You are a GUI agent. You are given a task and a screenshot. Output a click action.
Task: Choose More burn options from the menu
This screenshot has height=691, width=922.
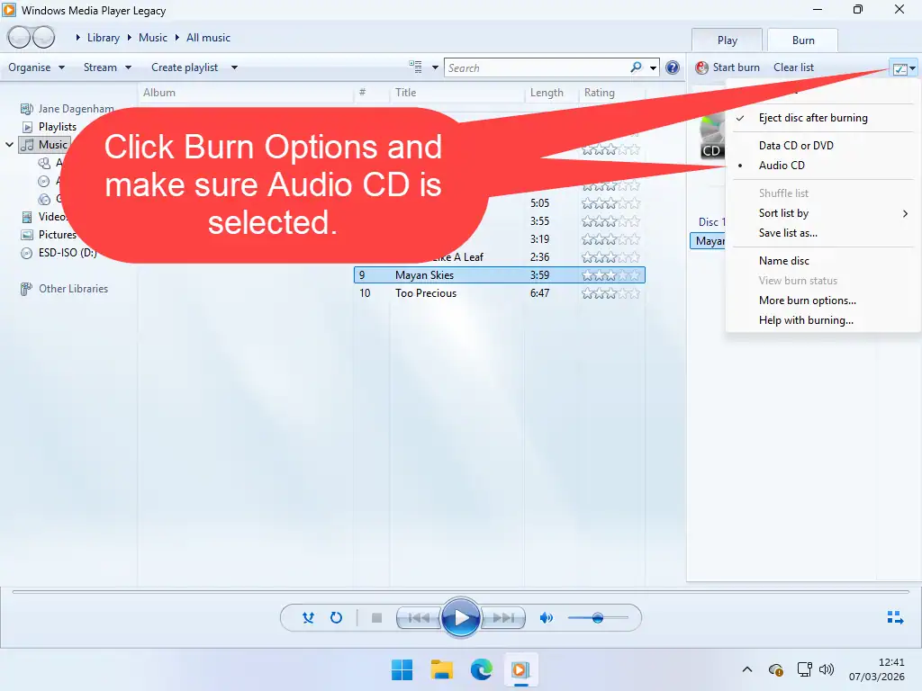(807, 300)
